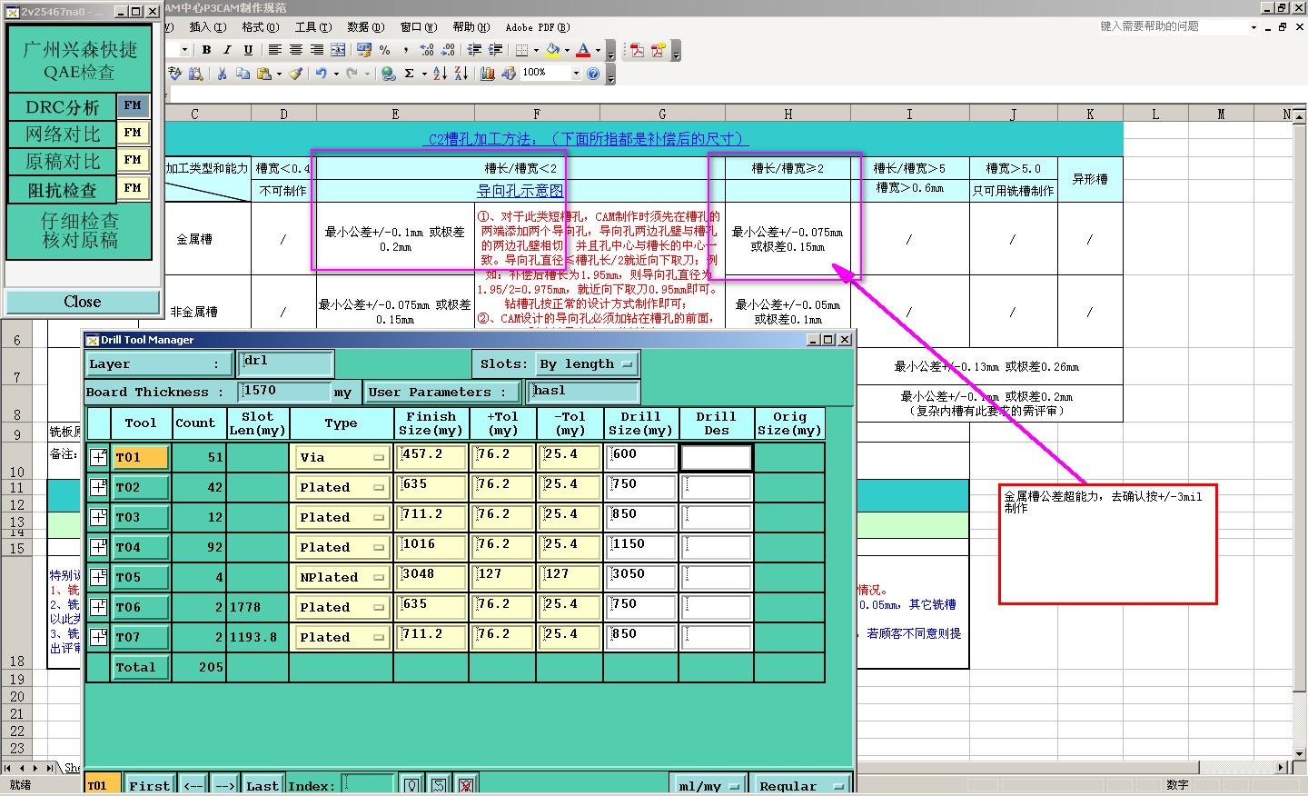Click the DRC分析 button
Screen dimensions: 1308x796
tap(62, 106)
